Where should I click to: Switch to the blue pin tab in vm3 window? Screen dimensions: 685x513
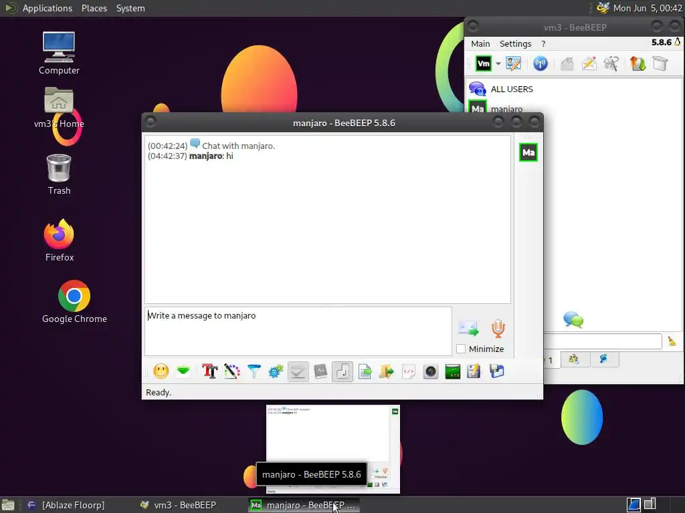coord(603,359)
